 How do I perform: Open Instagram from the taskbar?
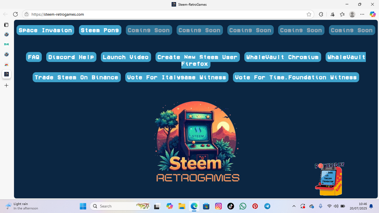219,206
